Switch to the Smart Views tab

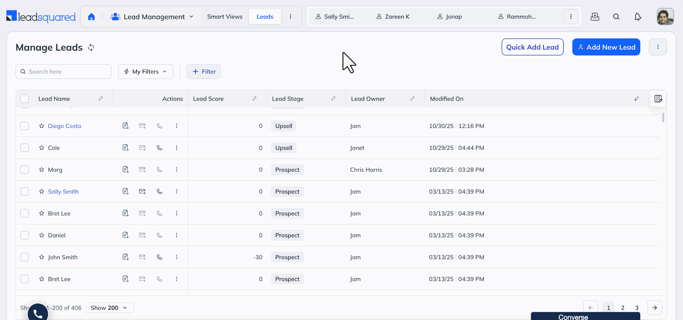pos(224,16)
